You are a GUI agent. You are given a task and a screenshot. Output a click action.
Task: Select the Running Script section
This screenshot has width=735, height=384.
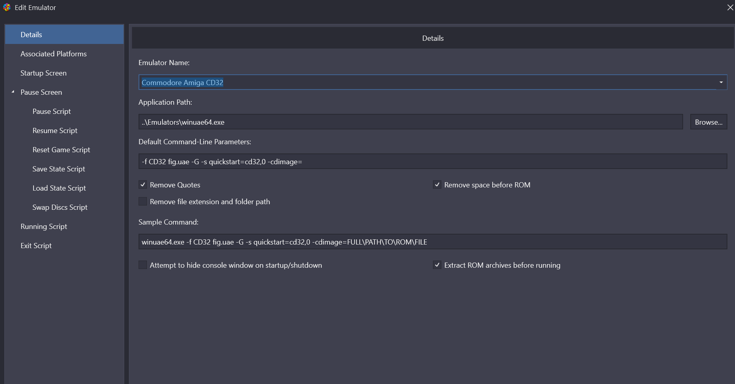(44, 227)
